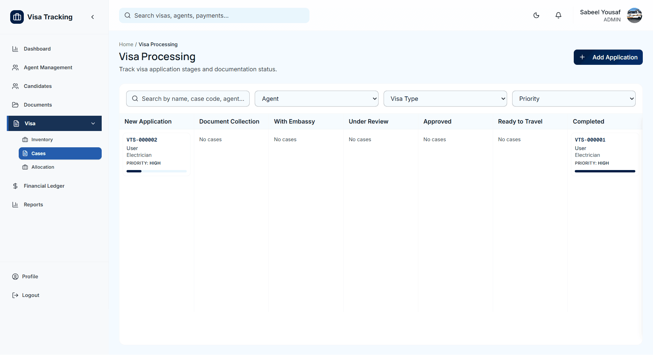Click the Visa Tracking briefcase logo icon
This screenshot has height=355, width=653.
point(17,17)
